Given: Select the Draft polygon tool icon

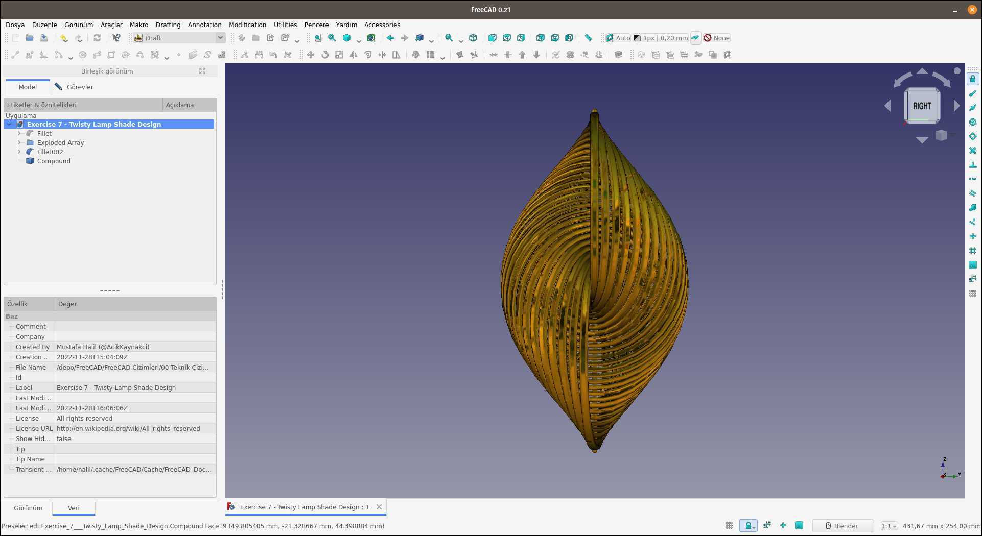Looking at the screenshot, I should [x=126, y=55].
